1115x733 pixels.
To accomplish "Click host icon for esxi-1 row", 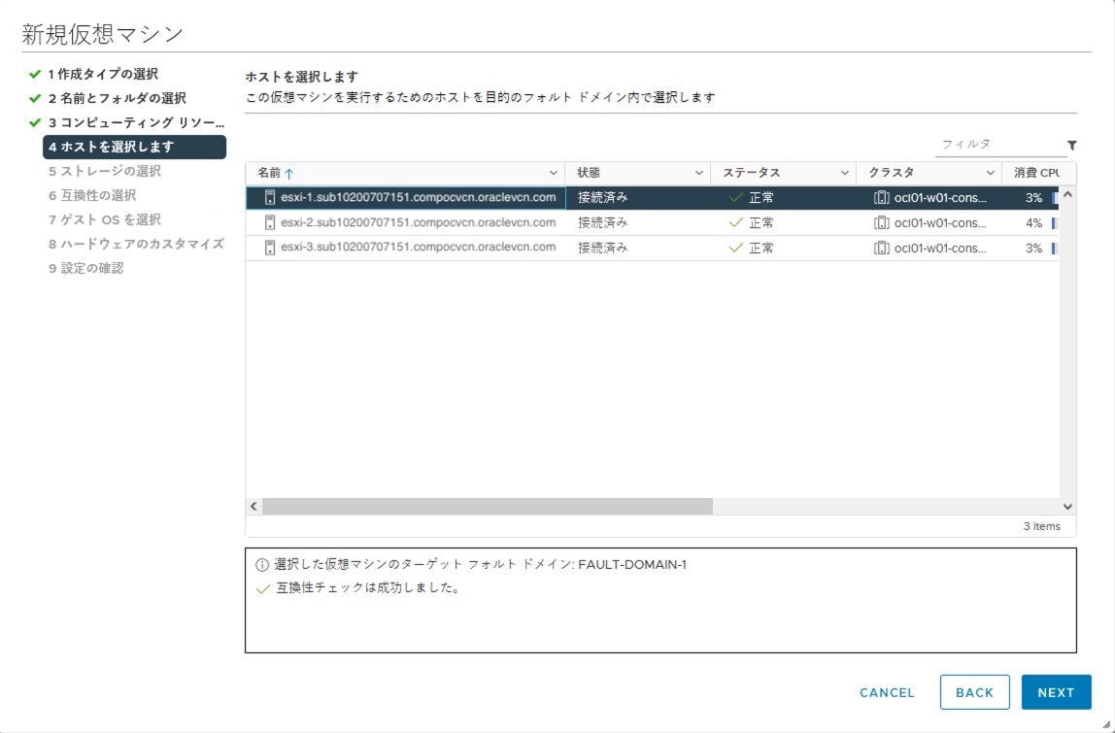I will click(x=269, y=198).
